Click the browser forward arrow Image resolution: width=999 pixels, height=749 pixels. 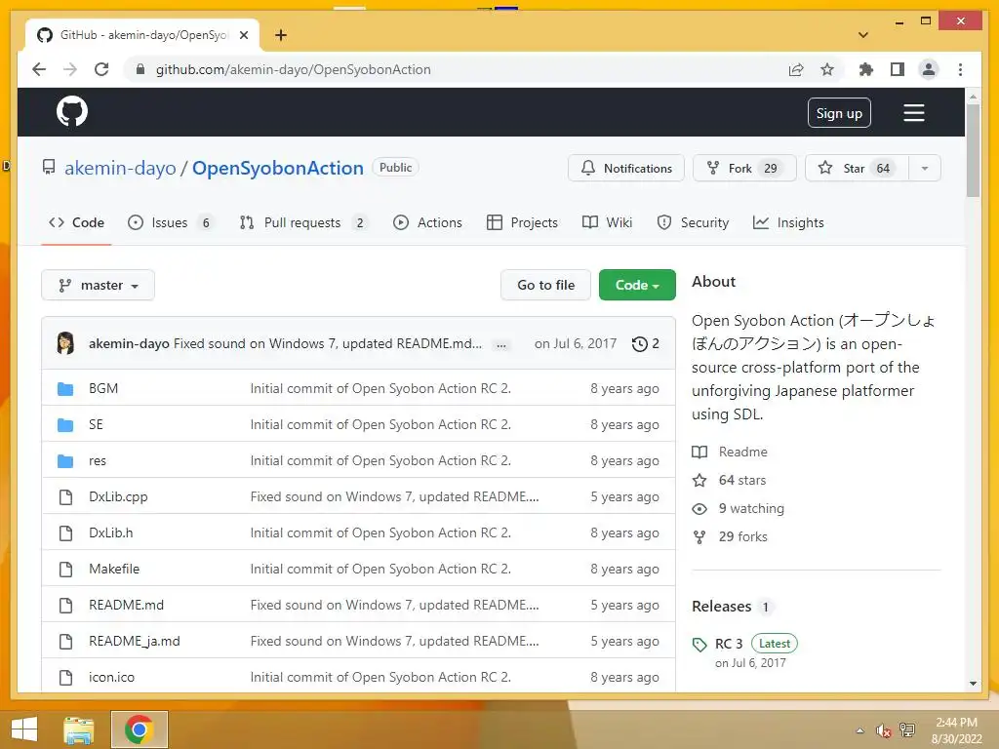pyautogui.click(x=70, y=69)
